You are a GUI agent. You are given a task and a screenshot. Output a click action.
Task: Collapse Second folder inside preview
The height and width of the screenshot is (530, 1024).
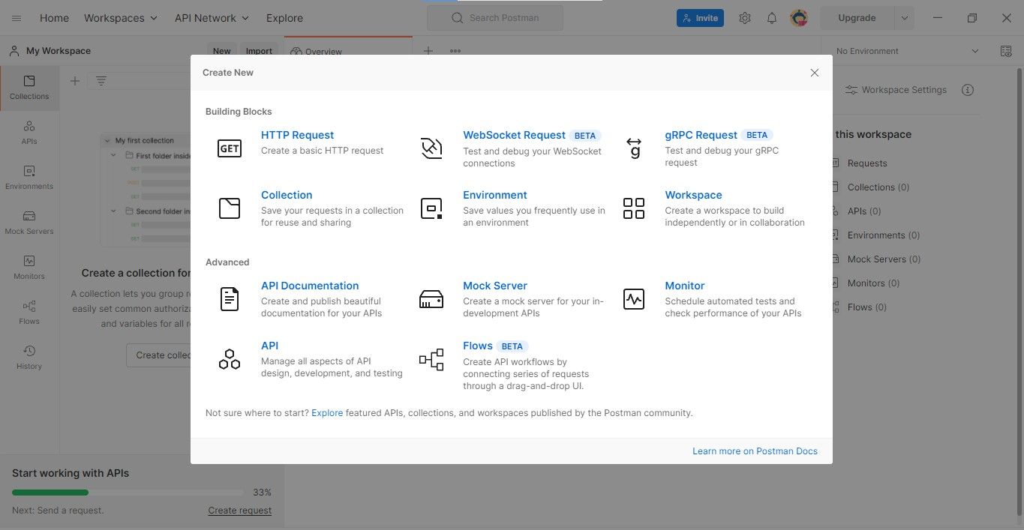click(x=113, y=211)
